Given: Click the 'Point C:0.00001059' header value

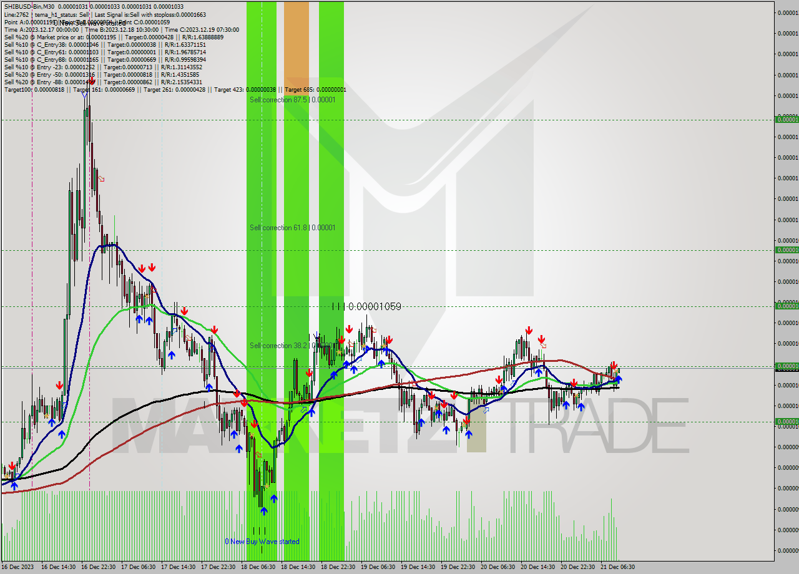Looking at the screenshot, I should (143, 22).
